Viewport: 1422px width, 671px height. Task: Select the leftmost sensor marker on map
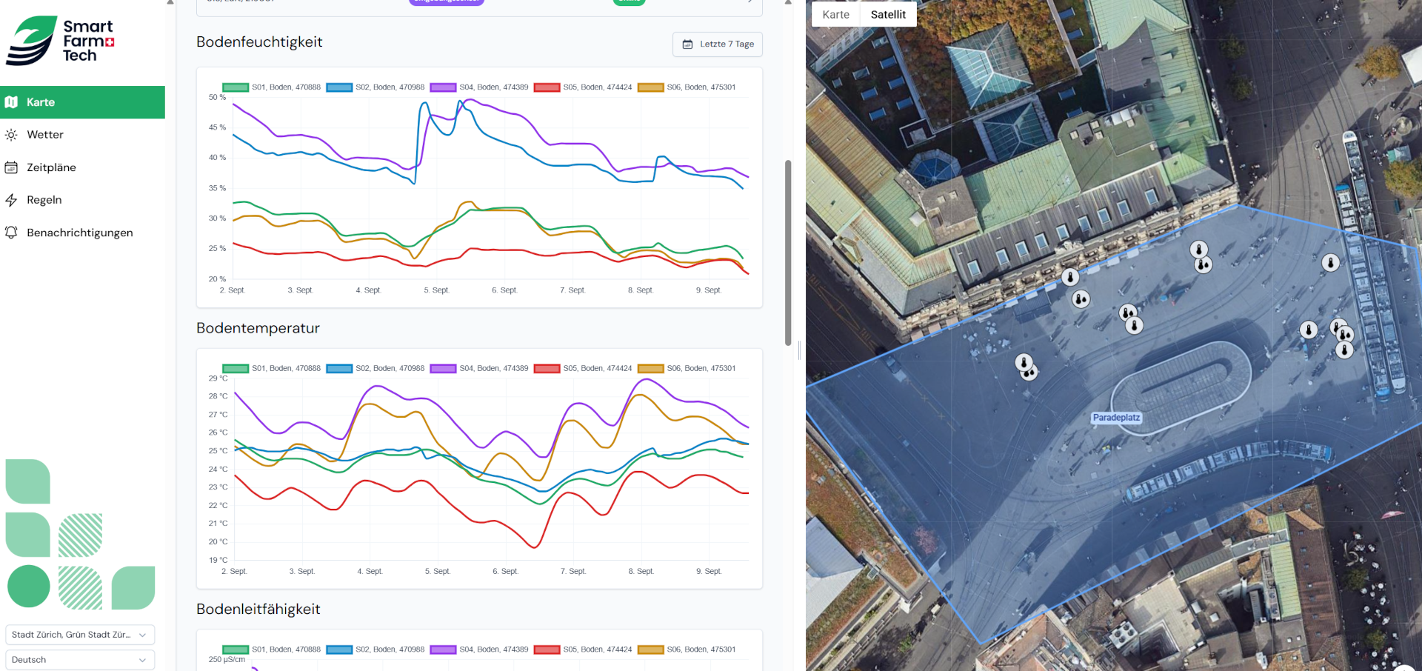point(1024,363)
